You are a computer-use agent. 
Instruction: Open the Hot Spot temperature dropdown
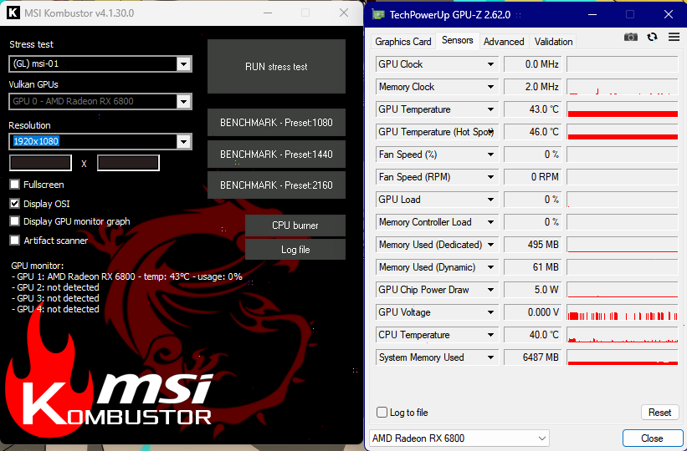point(490,132)
